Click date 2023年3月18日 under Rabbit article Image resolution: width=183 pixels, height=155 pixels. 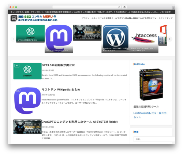pyautogui.click(x=48, y=127)
